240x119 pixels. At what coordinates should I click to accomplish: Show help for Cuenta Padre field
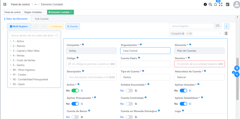139,58
